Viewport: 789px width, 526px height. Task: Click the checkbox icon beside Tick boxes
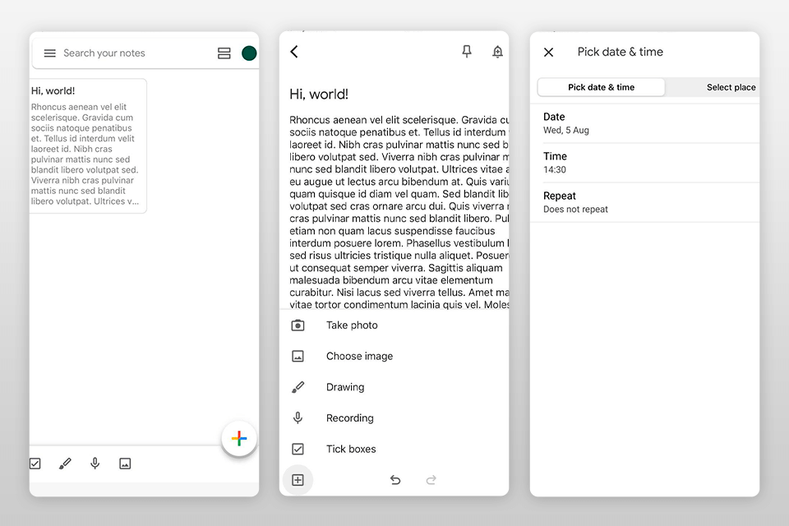tap(298, 449)
